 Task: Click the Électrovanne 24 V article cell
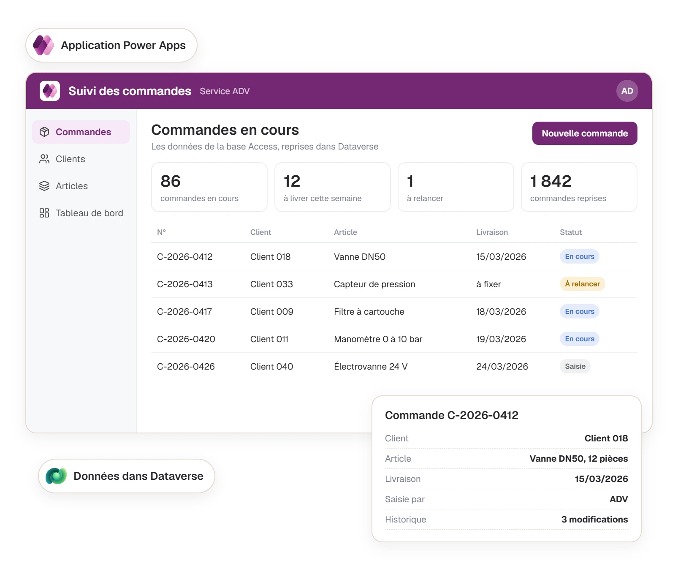tap(371, 366)
